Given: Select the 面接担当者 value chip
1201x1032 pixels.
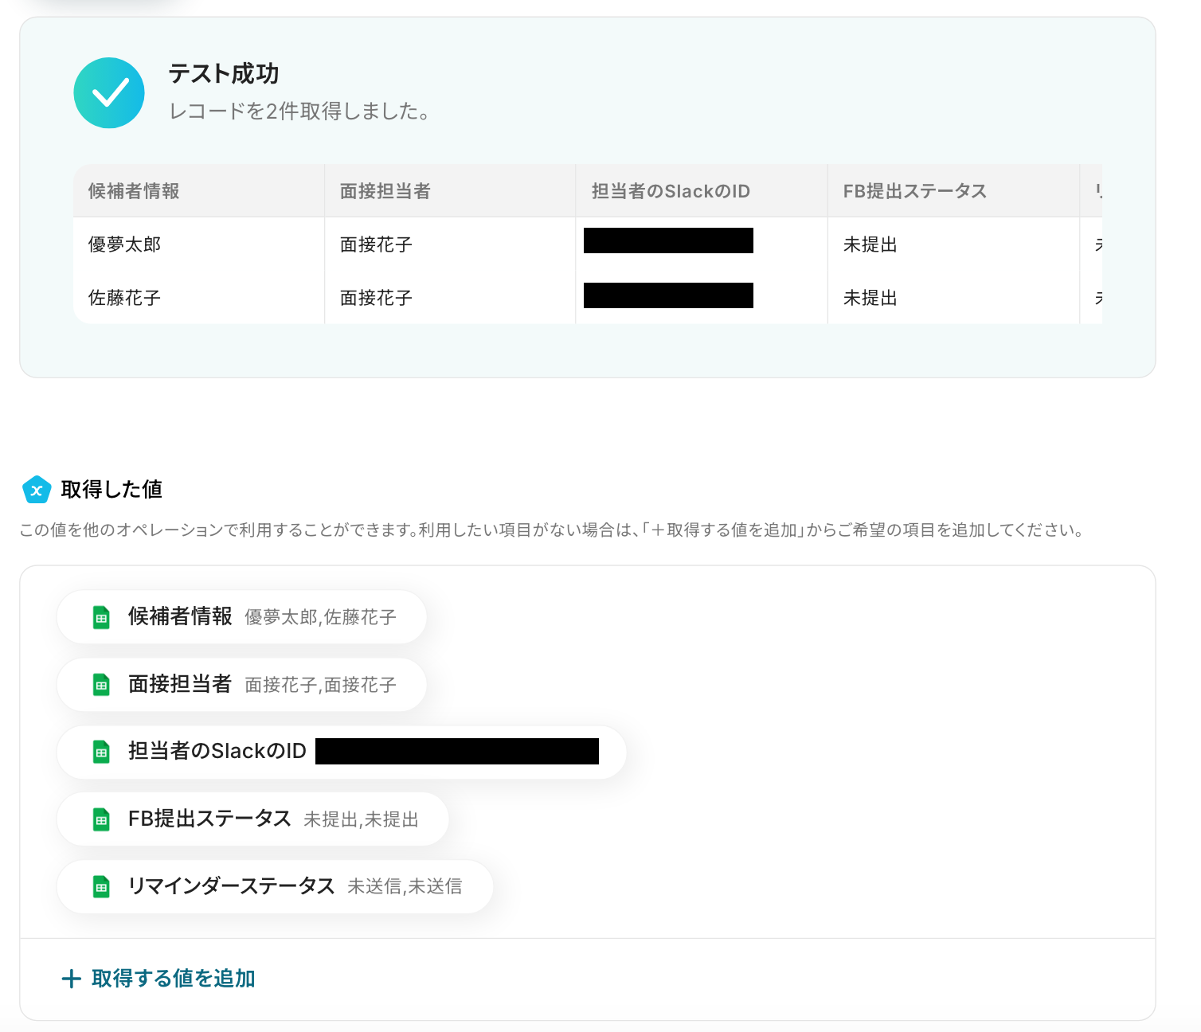Looking at the screenshot, I should pyautogui.click(x=242, y=685).
